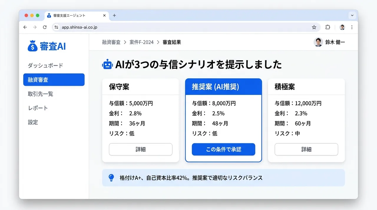
Task: Select the 積極案 card title
Action: tap(285, 87)
